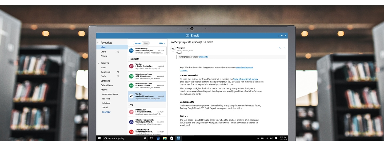The image size is (384, 141).
Task: Open the Junk Email folder
Action: 105,72
